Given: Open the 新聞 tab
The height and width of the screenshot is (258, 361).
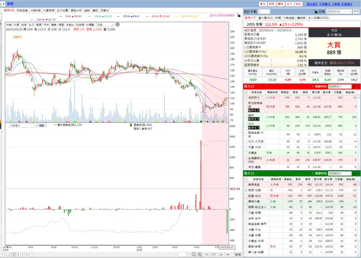Looking at the screenshot, I should pyautogui.click(x=278, y=18).
